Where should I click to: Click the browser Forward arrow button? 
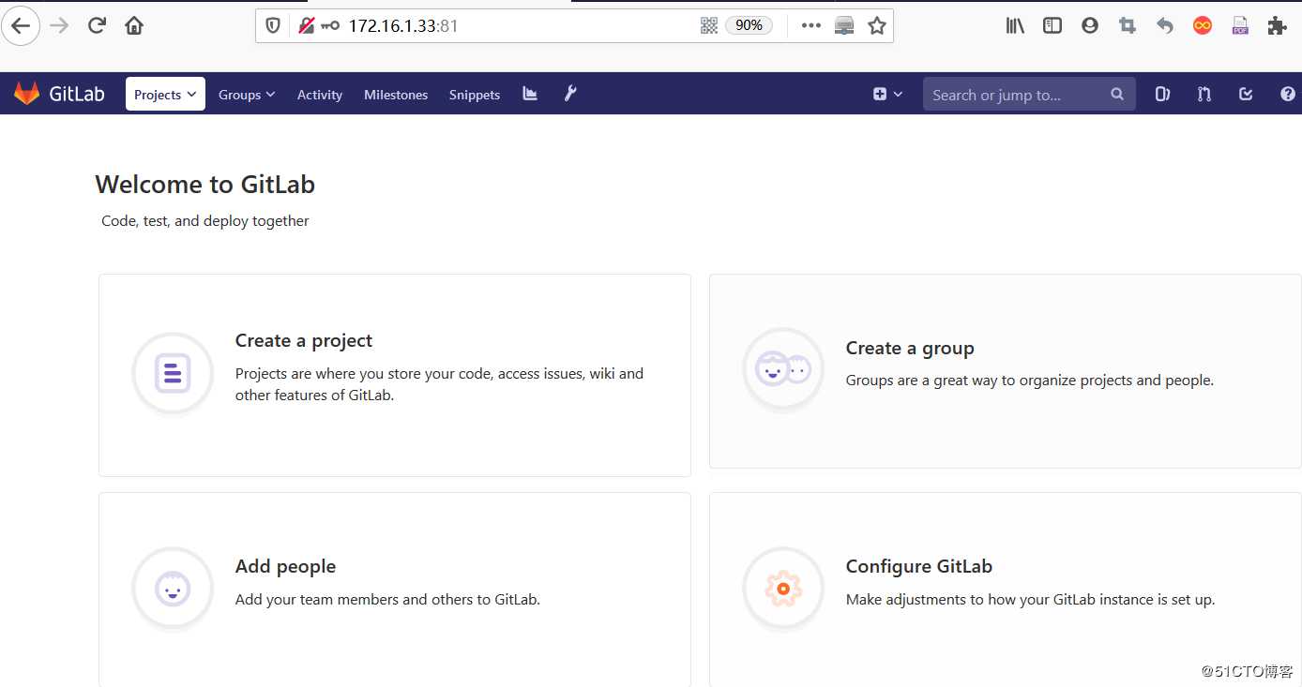(59, 25)
